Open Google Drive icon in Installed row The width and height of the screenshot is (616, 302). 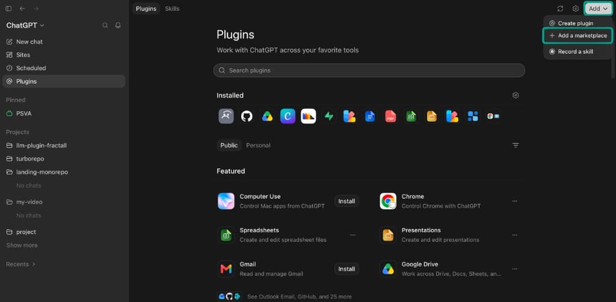pos(267,116)
